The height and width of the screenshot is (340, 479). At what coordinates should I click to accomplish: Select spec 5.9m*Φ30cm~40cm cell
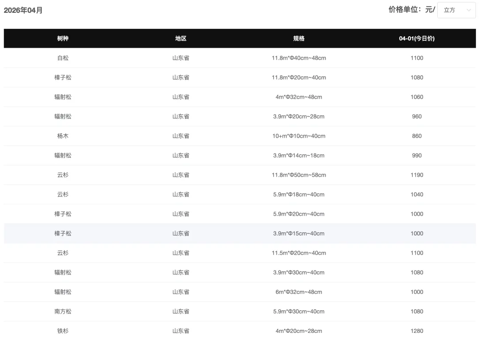(x=299, y=312)
